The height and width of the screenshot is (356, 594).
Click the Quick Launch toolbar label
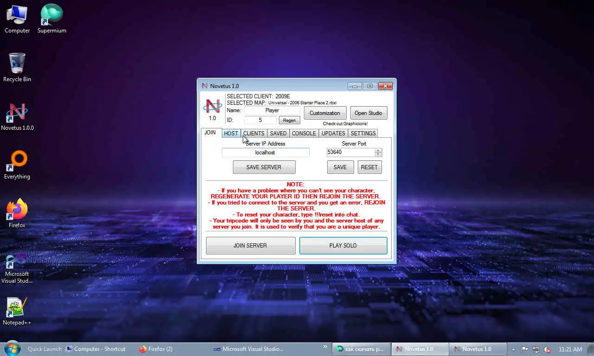point(45,349)
